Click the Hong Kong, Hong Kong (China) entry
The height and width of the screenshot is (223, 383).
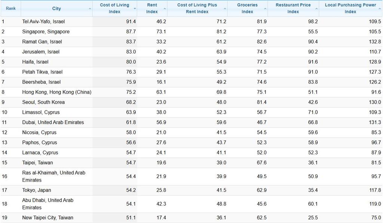click(x=56, y=92)
